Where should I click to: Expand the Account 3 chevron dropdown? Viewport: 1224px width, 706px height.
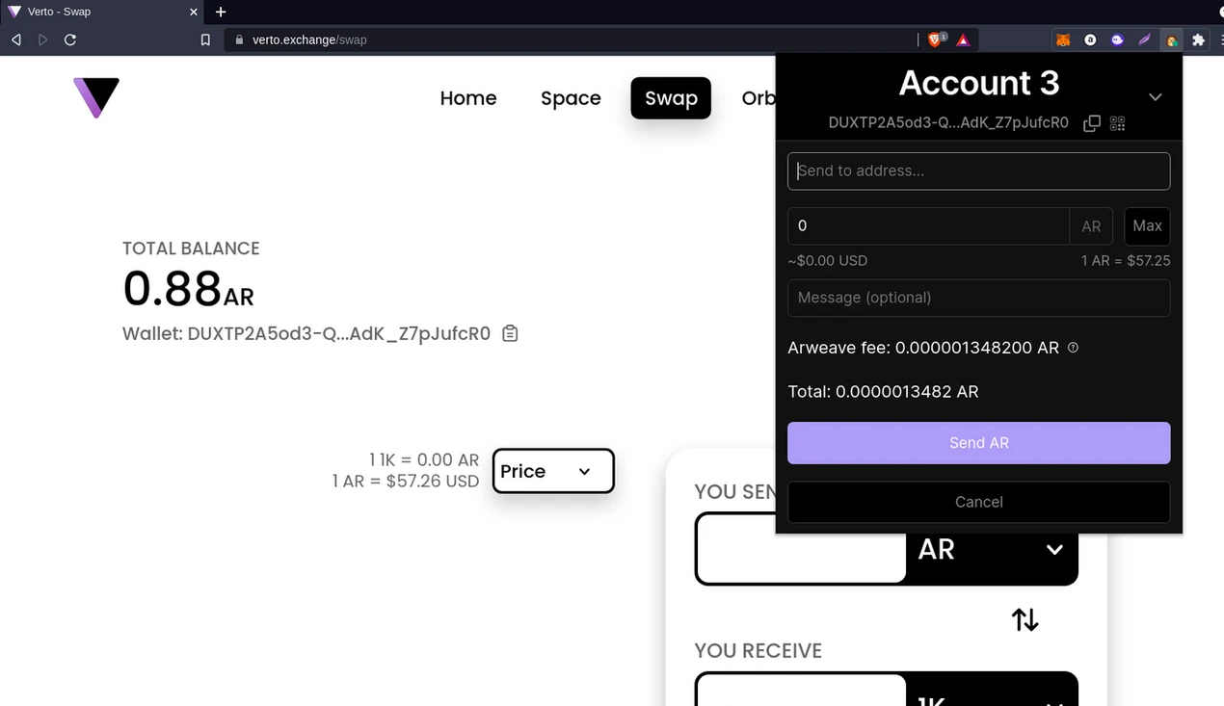1155,97
